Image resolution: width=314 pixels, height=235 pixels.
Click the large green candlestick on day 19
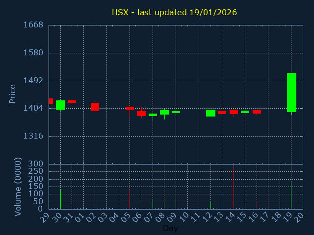(x=291, y=93)
